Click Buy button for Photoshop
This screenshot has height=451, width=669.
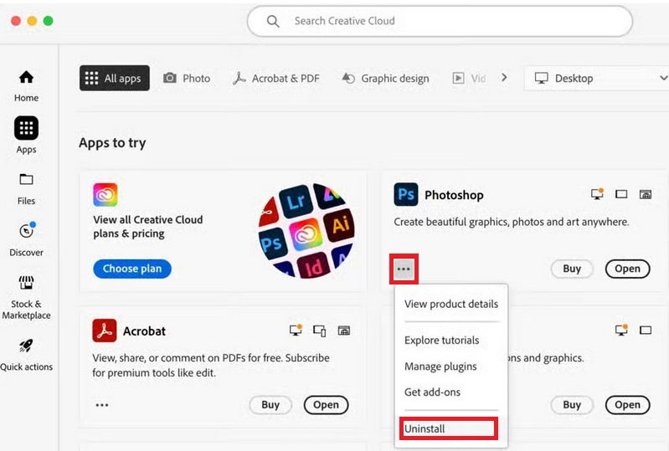click(x=572, y=269)
